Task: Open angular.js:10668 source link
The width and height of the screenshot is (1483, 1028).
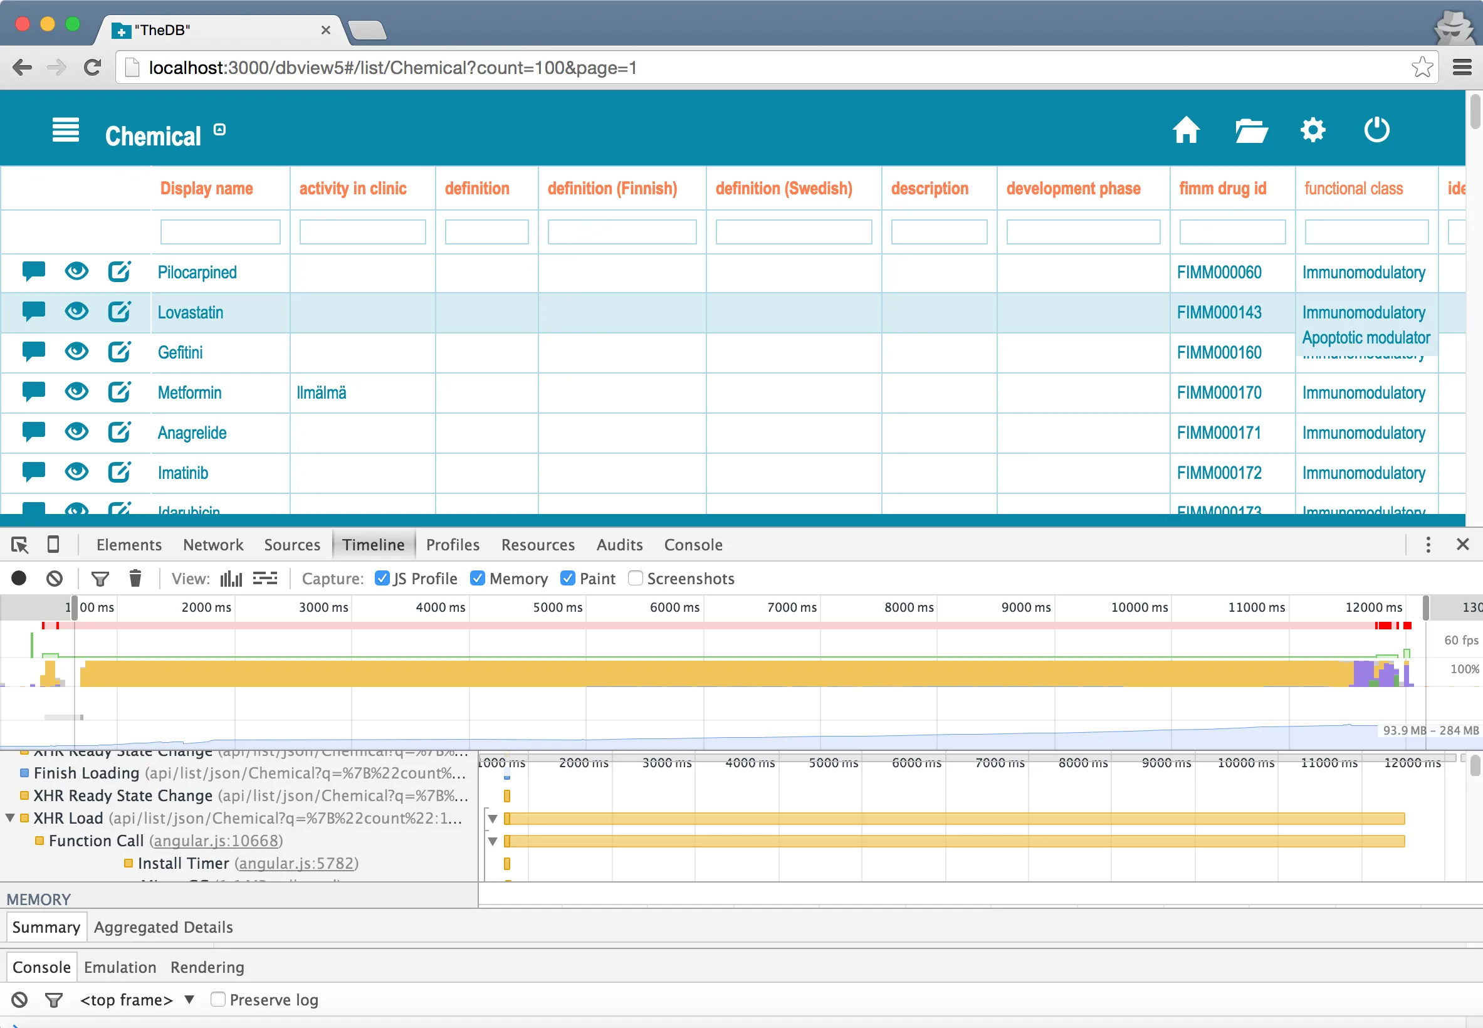Action: point(216,841)
